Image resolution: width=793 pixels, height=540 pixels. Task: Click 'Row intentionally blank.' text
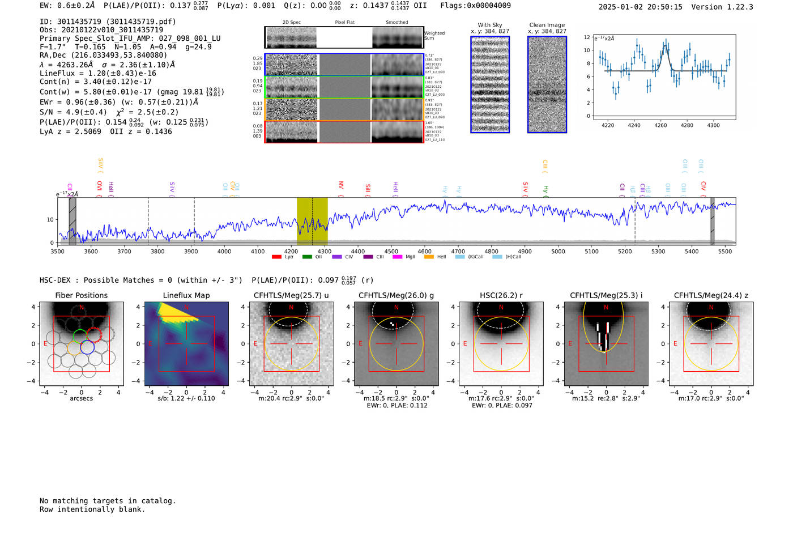click(92, 509)
